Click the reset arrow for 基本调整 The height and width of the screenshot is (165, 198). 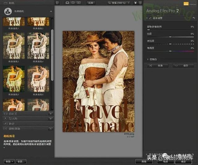[194, 18]
